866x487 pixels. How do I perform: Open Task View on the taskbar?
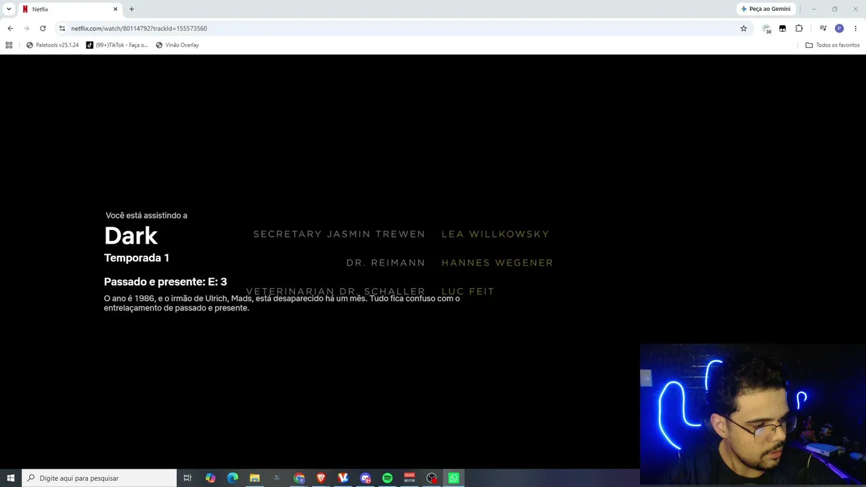coord(187,478)
